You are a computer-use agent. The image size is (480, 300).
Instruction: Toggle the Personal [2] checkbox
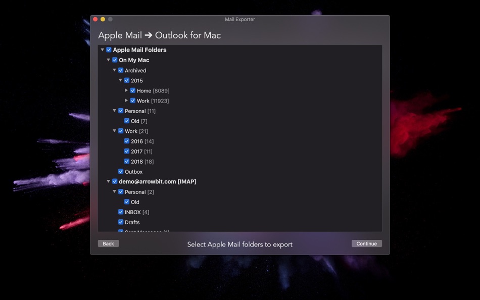(121, 191)
